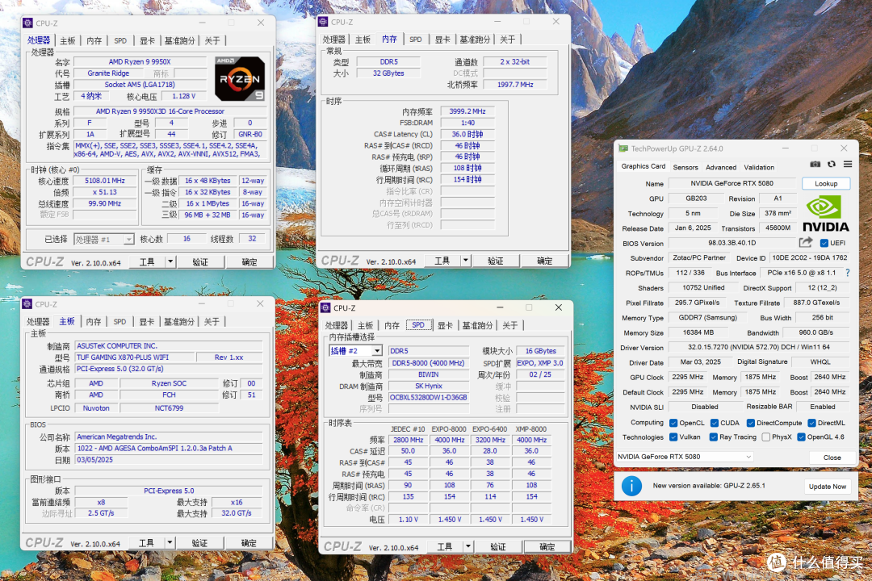Expand the 工具 arrow in the processor window
The image size is (872, 581).
point(170,261)
